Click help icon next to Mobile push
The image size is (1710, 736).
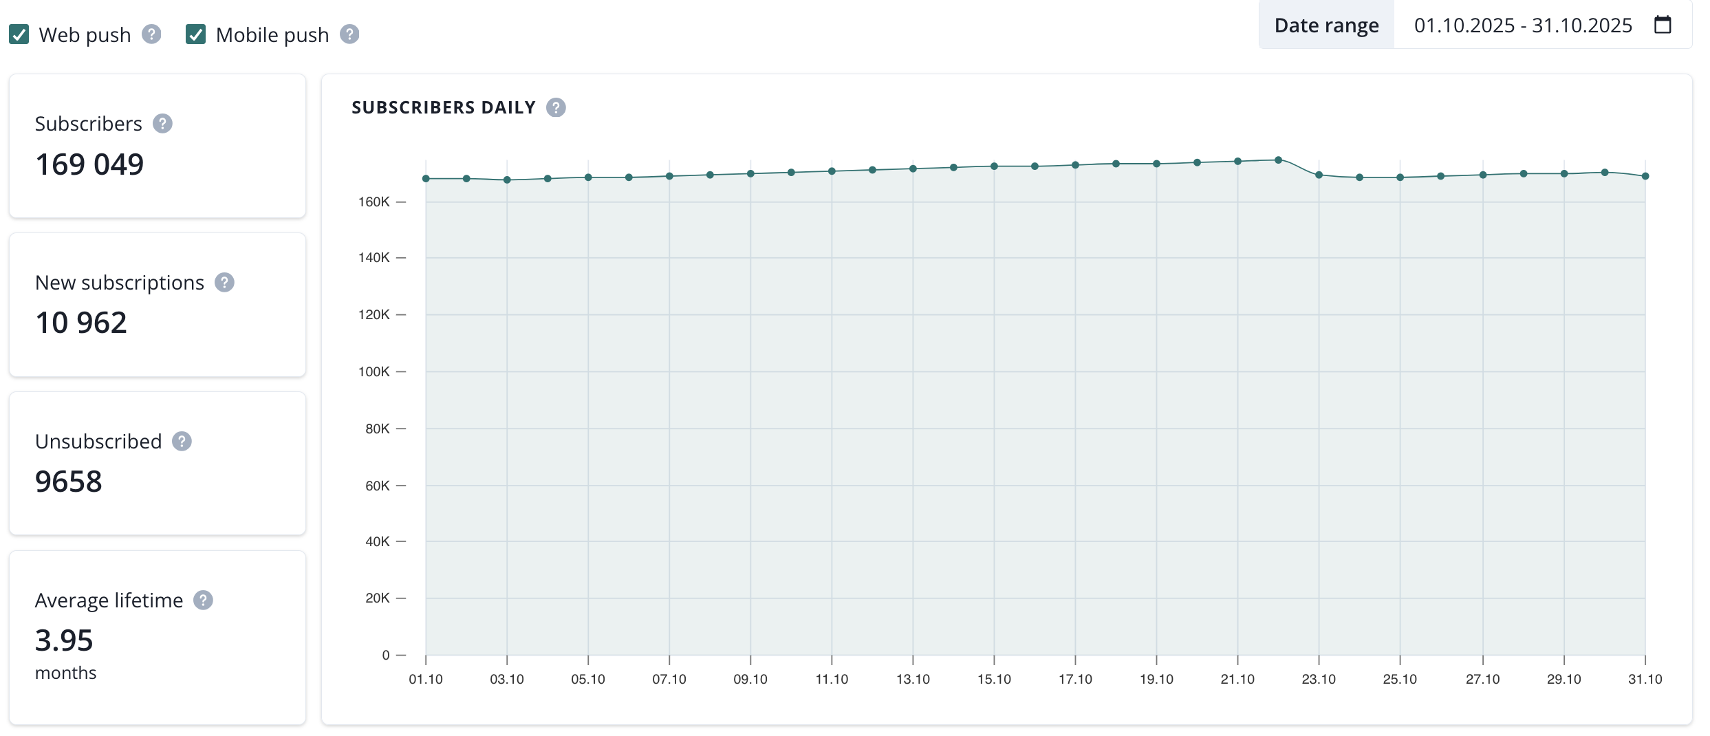click(x=349, y=34)
